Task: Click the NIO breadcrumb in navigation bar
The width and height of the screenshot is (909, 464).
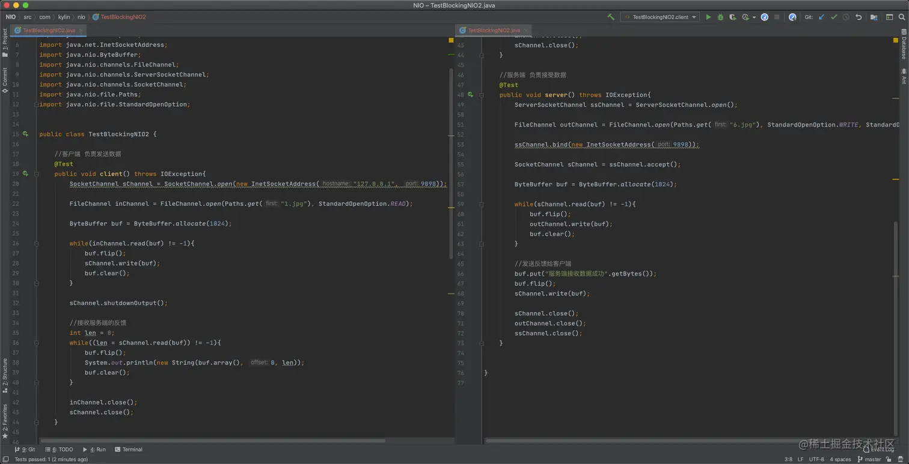Action: pos(11,17)
